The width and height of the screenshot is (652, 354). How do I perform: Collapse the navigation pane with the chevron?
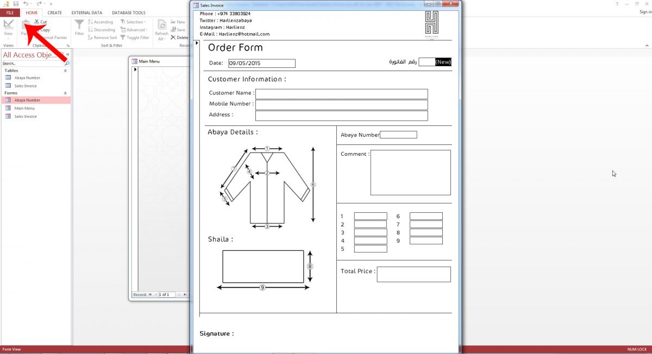tap(67, 55)
